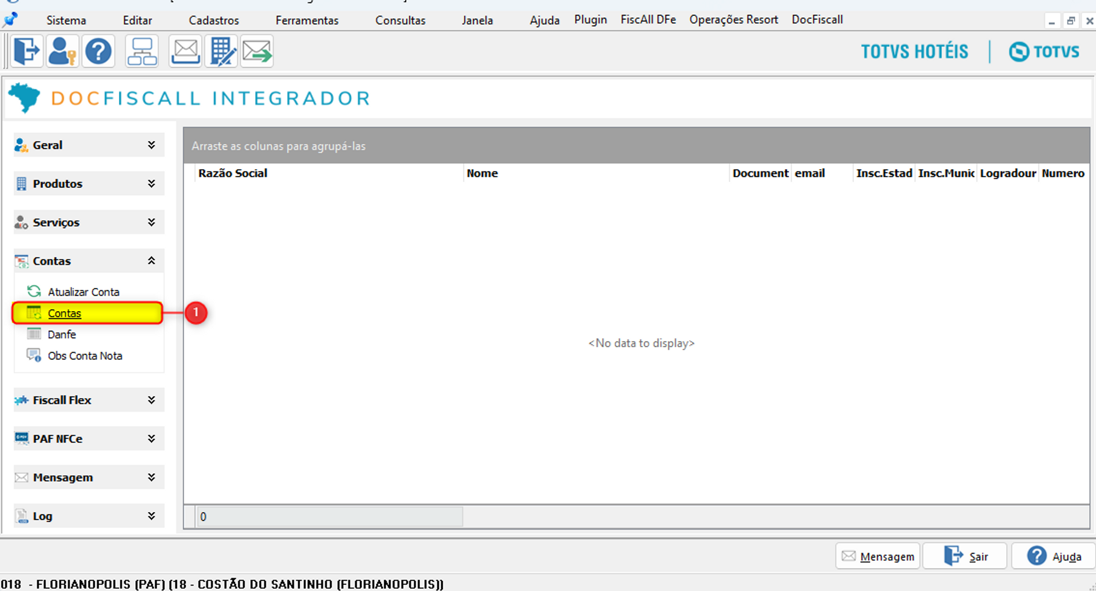Sort by email column header
Screen dimensions: 1096x591
[x=823, y=173]
